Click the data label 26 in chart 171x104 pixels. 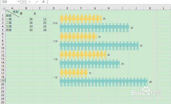[x=123, y=64]
